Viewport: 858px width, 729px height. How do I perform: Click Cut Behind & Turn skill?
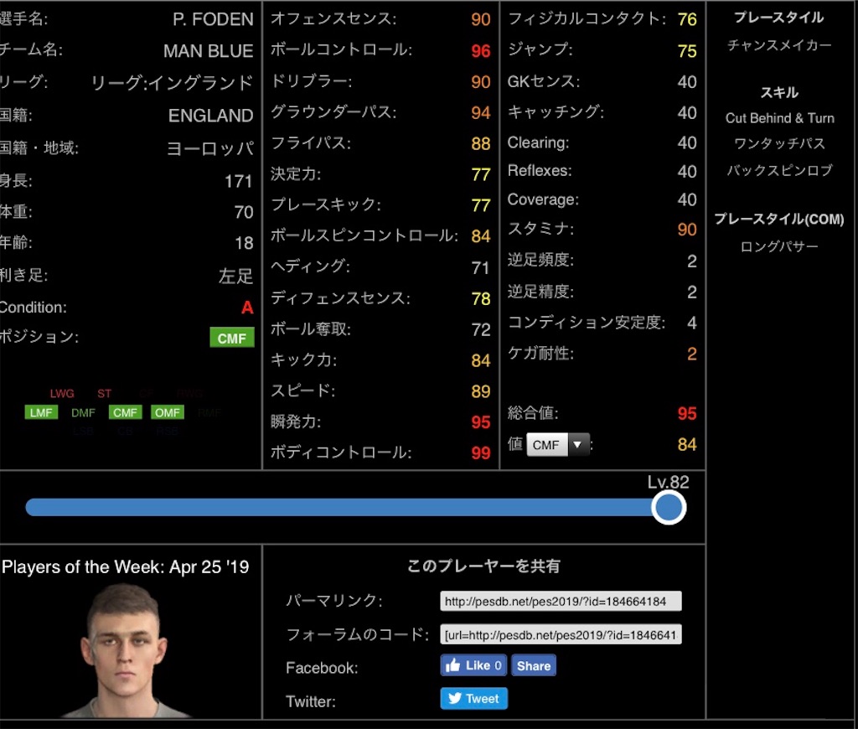[780, 117]
